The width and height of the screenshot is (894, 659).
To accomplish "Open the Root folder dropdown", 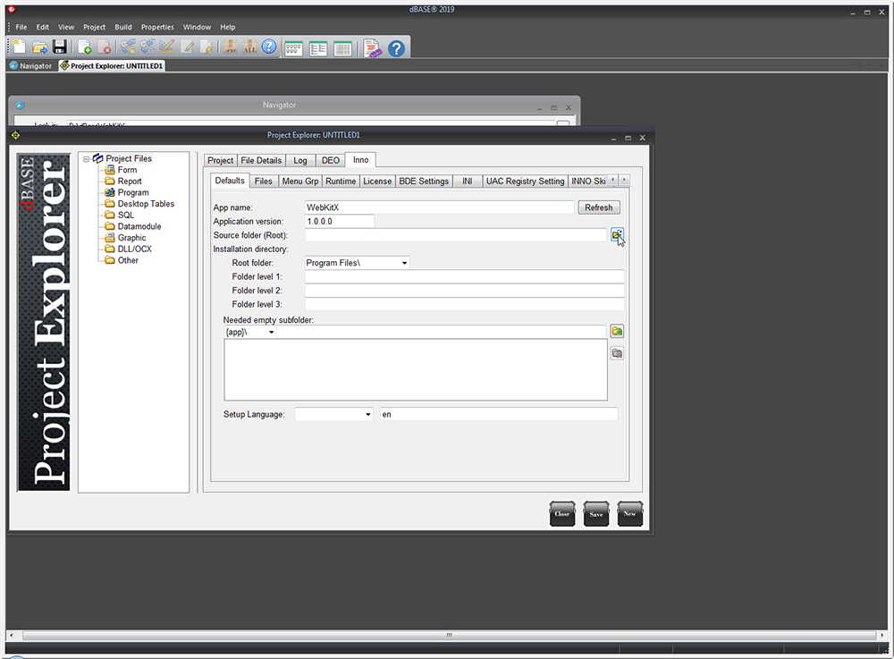I will click(x=404, y=263).
